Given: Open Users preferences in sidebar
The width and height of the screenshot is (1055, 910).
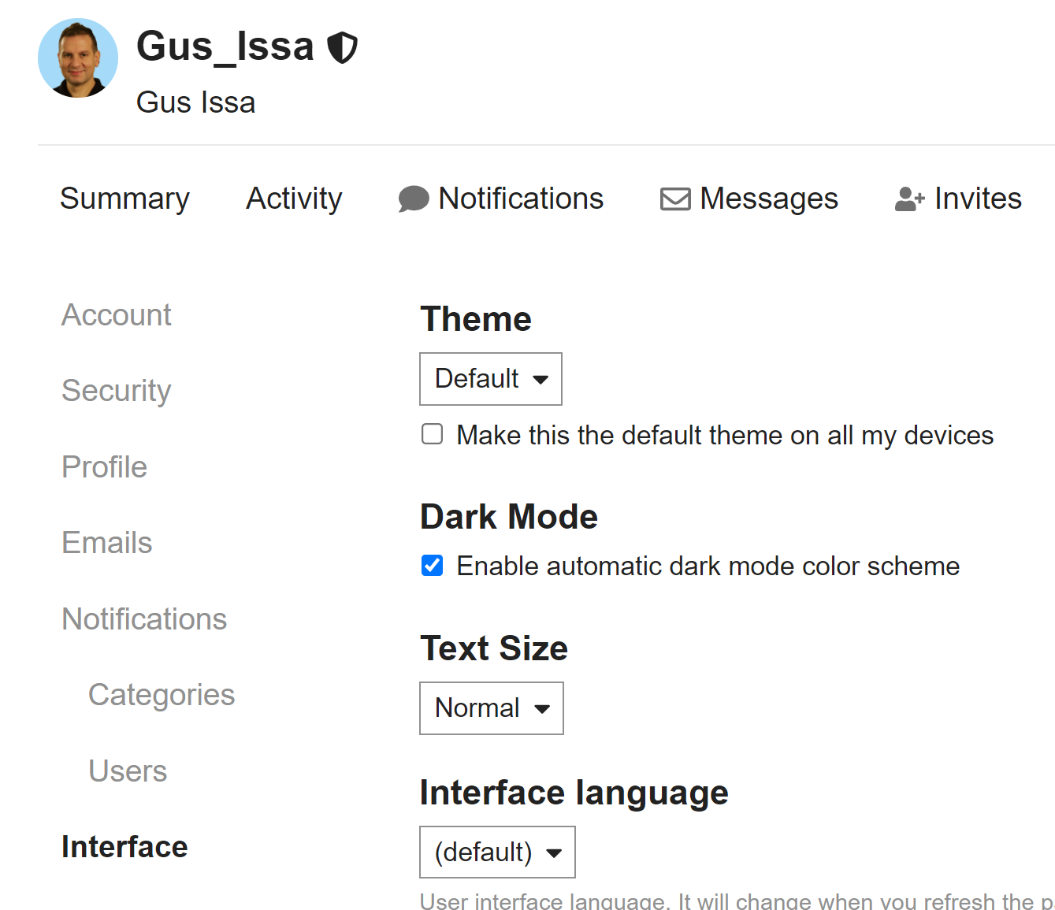Looking at the screenshot, I should pos(128,771).
